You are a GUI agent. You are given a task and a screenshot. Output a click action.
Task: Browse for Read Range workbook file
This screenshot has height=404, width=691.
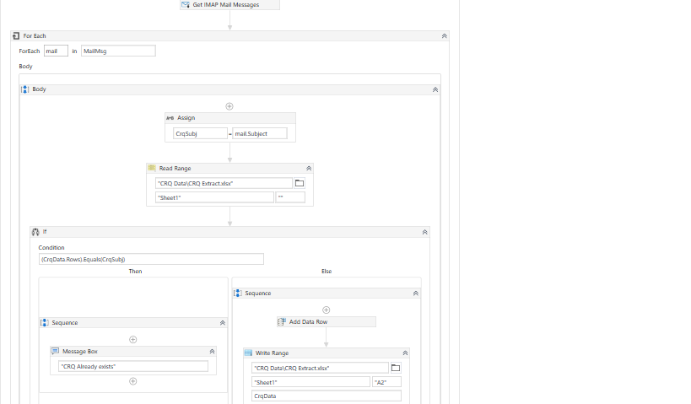tap(300, 183)
